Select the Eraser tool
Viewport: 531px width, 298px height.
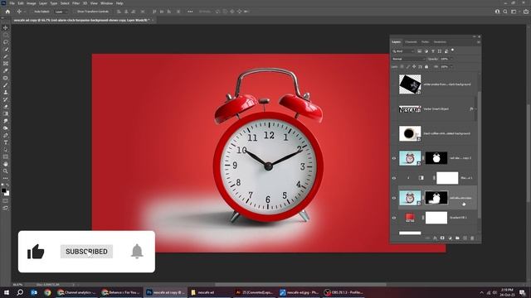click(x=6, y=107)
